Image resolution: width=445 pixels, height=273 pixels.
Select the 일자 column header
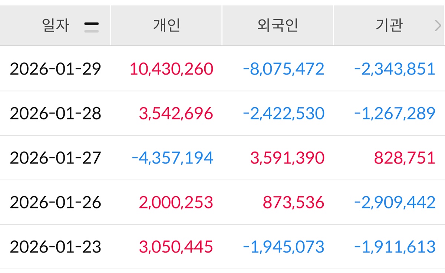56,26
